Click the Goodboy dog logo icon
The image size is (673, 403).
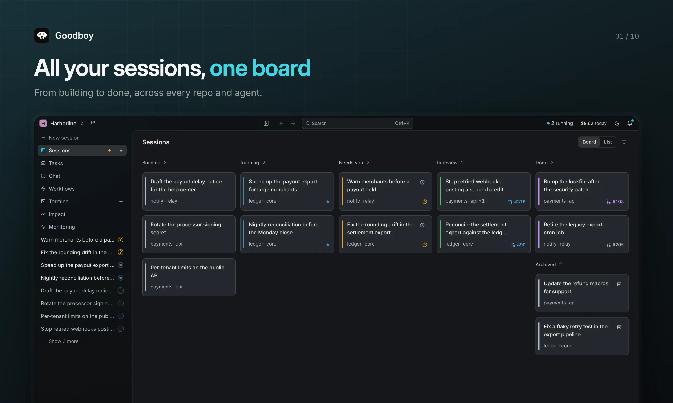[x=42, y=36]
